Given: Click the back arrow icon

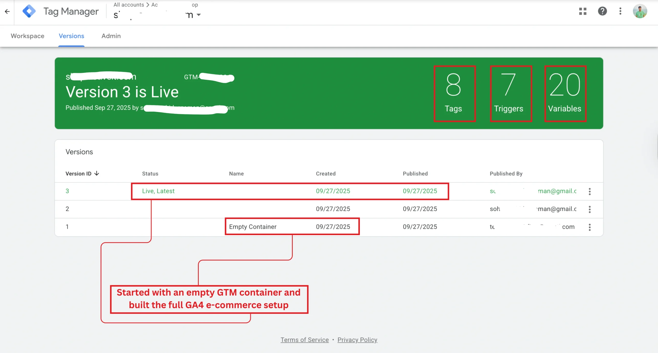Looking at the screenshot, I should [x=7, y=11].
